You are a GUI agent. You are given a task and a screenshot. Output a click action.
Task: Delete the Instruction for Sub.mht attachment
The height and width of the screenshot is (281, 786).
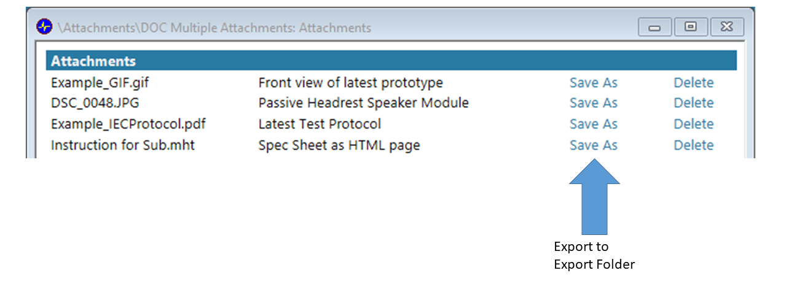coord(693,145)
